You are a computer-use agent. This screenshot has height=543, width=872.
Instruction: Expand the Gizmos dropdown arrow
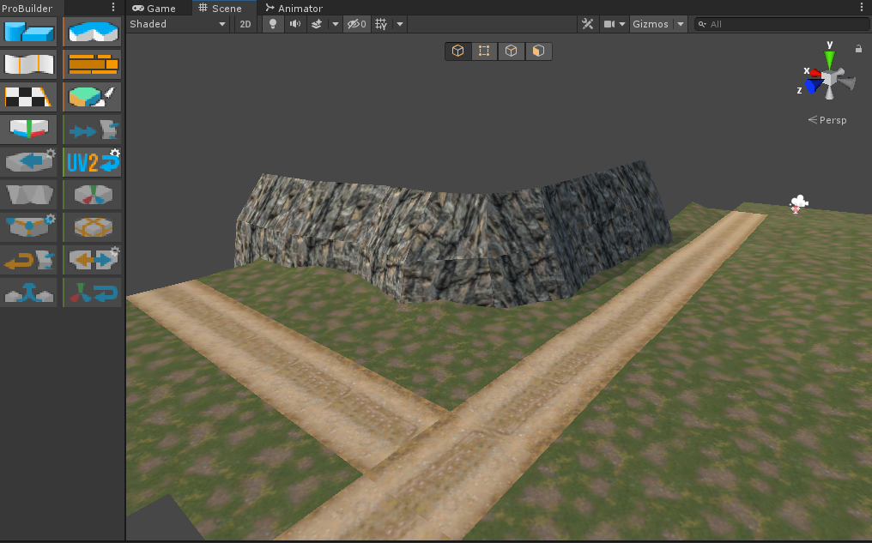click(680, 24)
